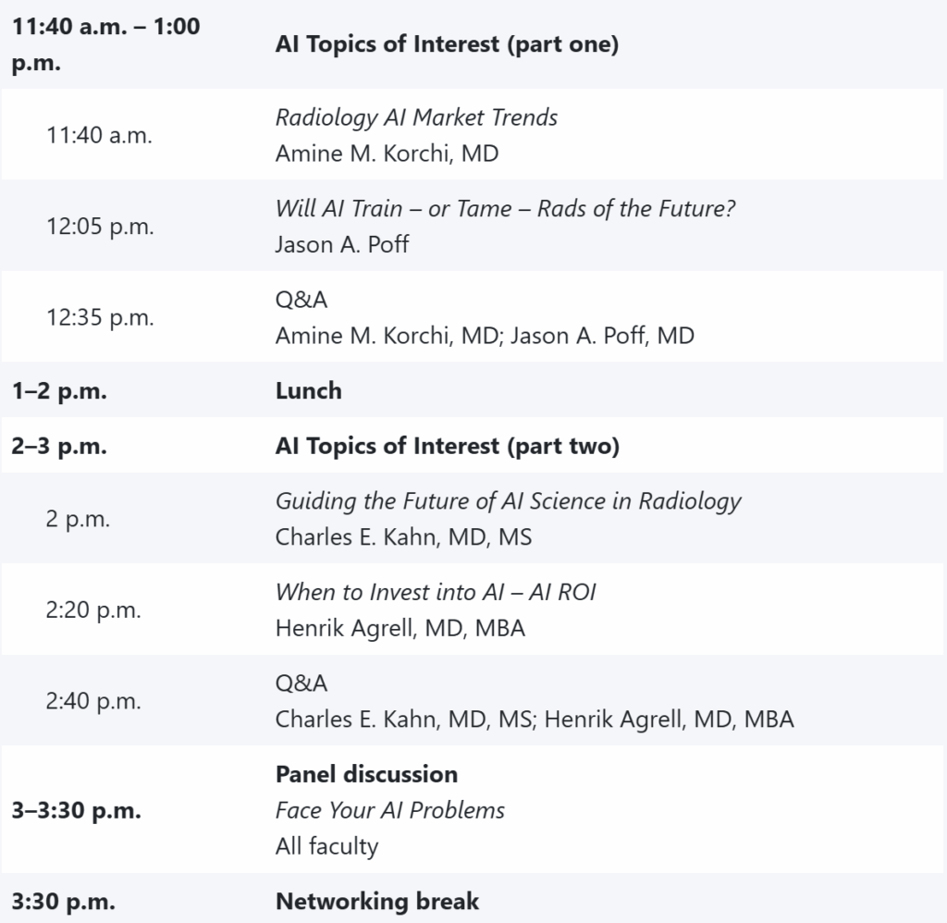Select the 11:40 a.m. – 1:00 p.m. time slot

[105, 44]
